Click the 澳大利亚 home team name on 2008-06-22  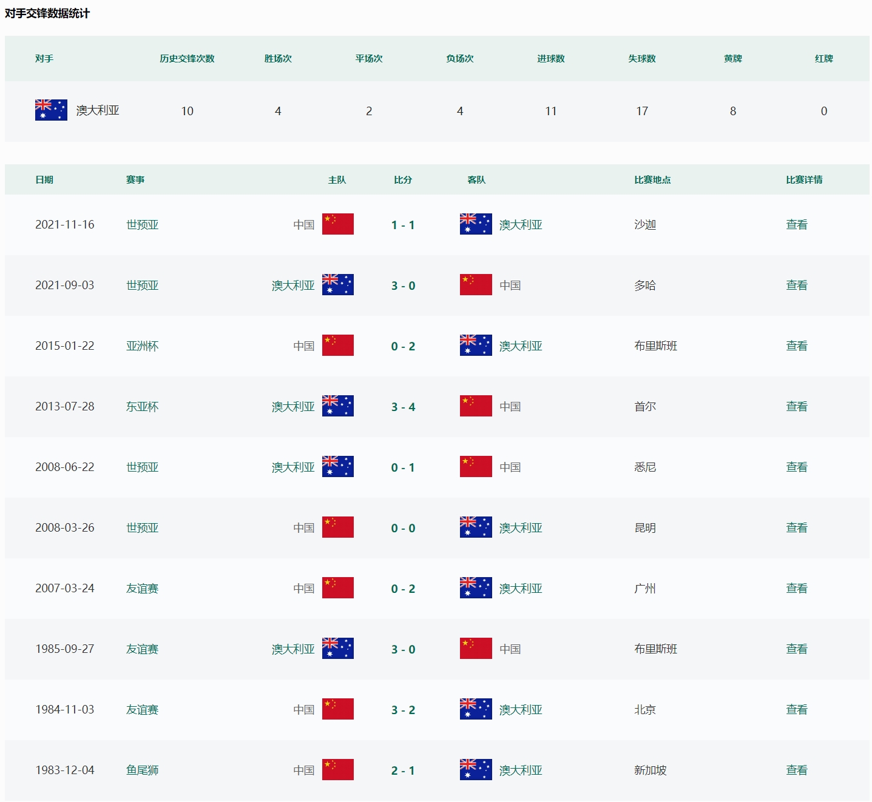click(x=293, y=467)
